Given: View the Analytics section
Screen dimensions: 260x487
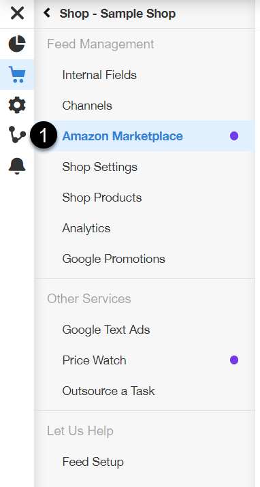Looking at the screenshot, I should [x=86, y=228].
